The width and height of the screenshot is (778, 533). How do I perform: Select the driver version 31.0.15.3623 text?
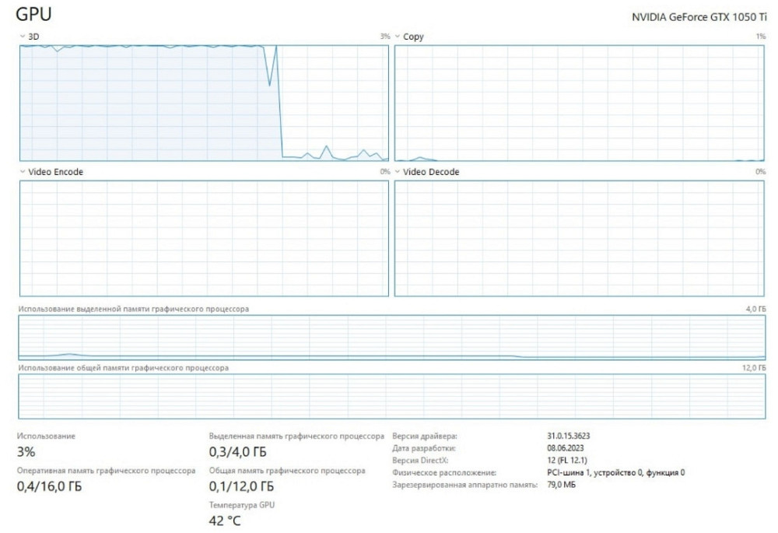tap(574, 437)
